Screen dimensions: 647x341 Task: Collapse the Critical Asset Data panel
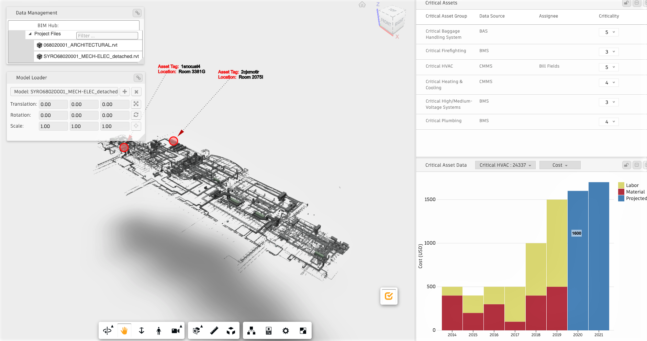[x=637, y=165]
